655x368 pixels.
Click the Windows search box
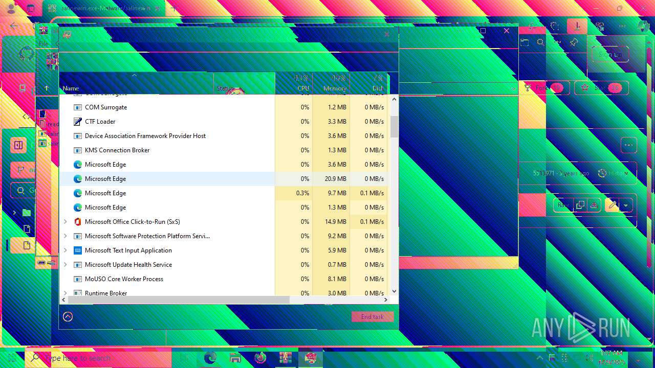[x=98, y=358]
